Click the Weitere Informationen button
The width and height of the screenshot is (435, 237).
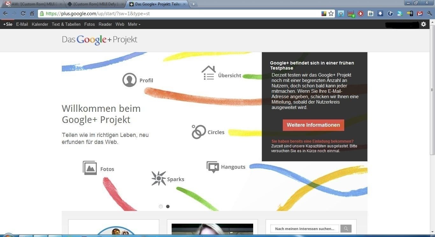[313, 125]
